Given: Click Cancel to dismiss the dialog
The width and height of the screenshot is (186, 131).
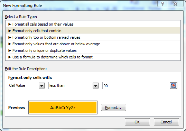Looking at the screenshot, I should tap(166, 122).
